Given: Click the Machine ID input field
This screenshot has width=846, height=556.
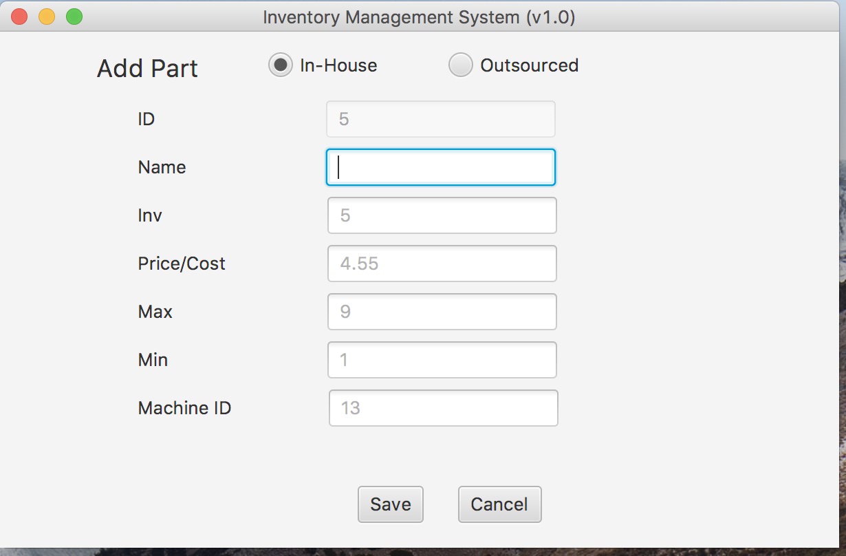Looking at the screenshot, I should pyautogui.click(x=443, y=408).
